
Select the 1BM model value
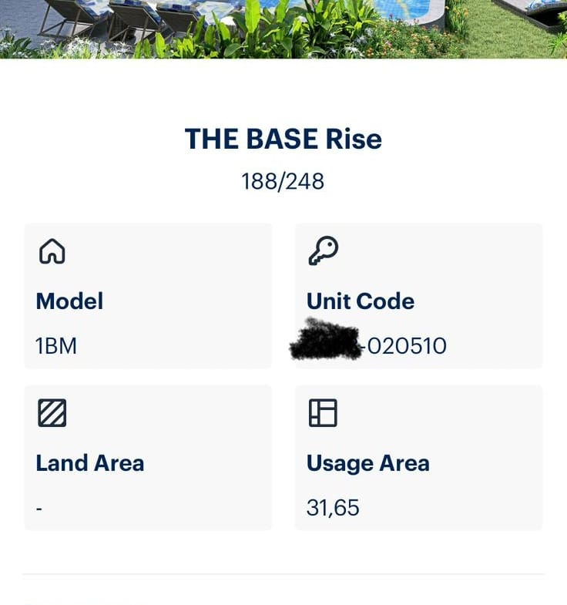(x=56, y=346)
